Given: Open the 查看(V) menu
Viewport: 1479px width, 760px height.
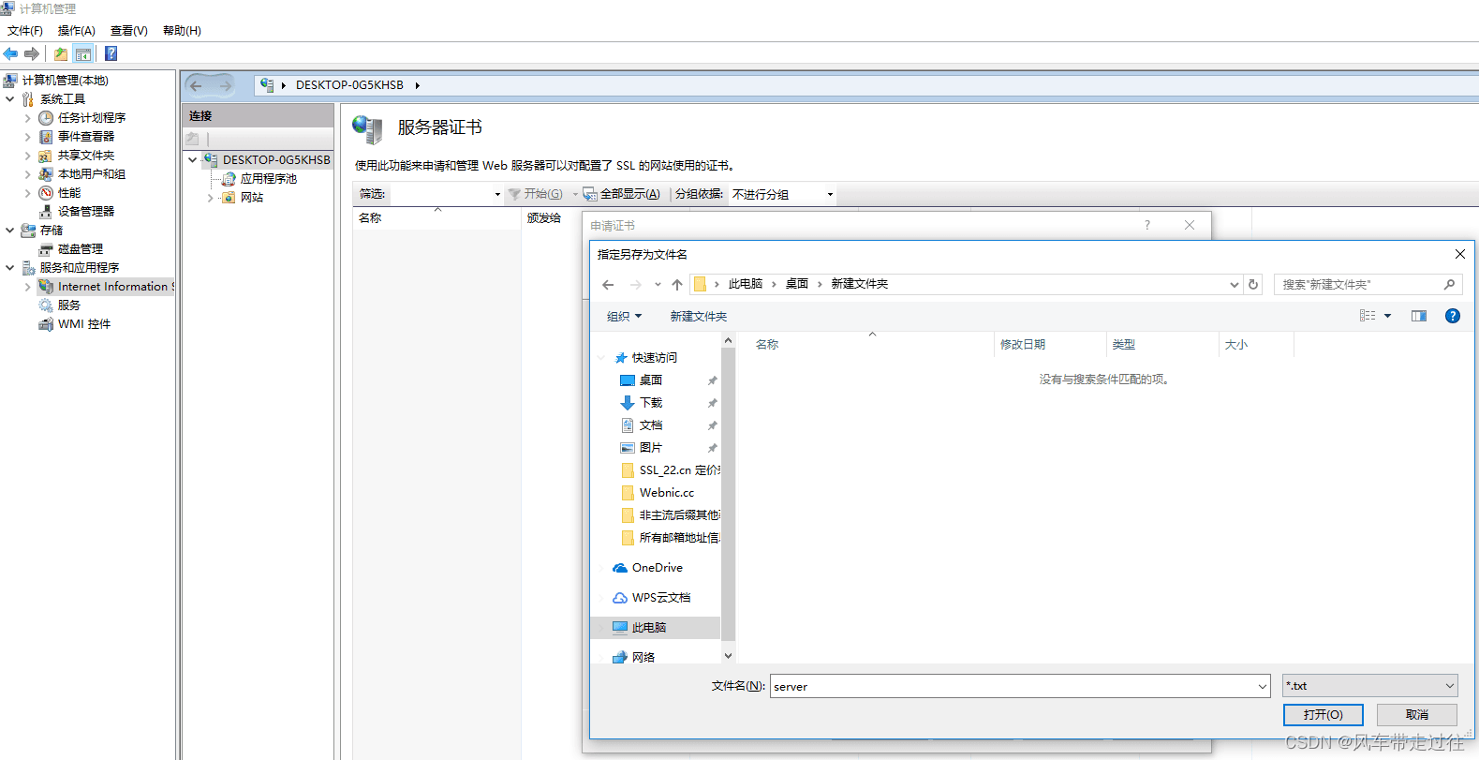Looking at the screenshot, I should click(x=129, y=30).
